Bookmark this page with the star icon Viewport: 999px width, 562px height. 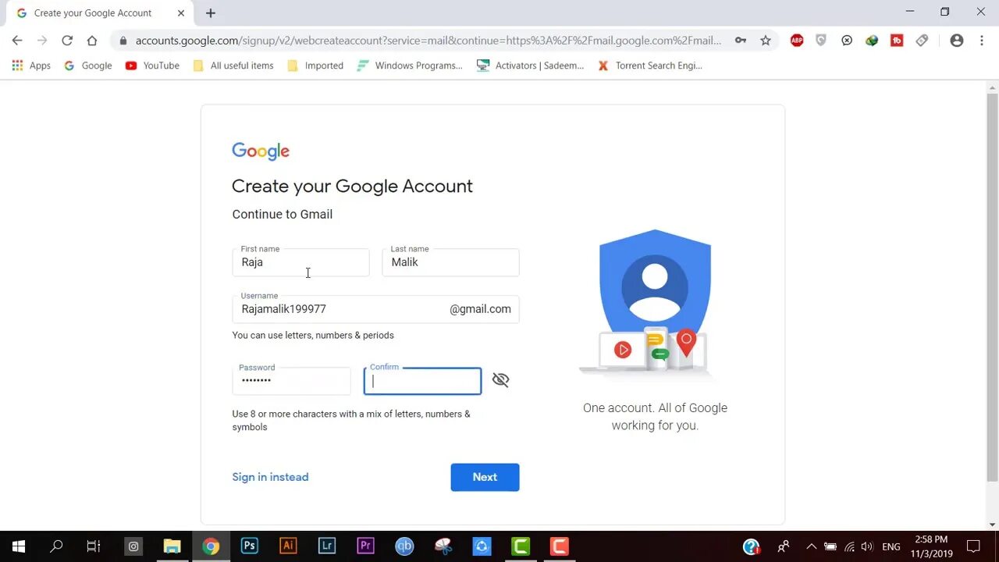pyautogui.click(x=766, y=41)
